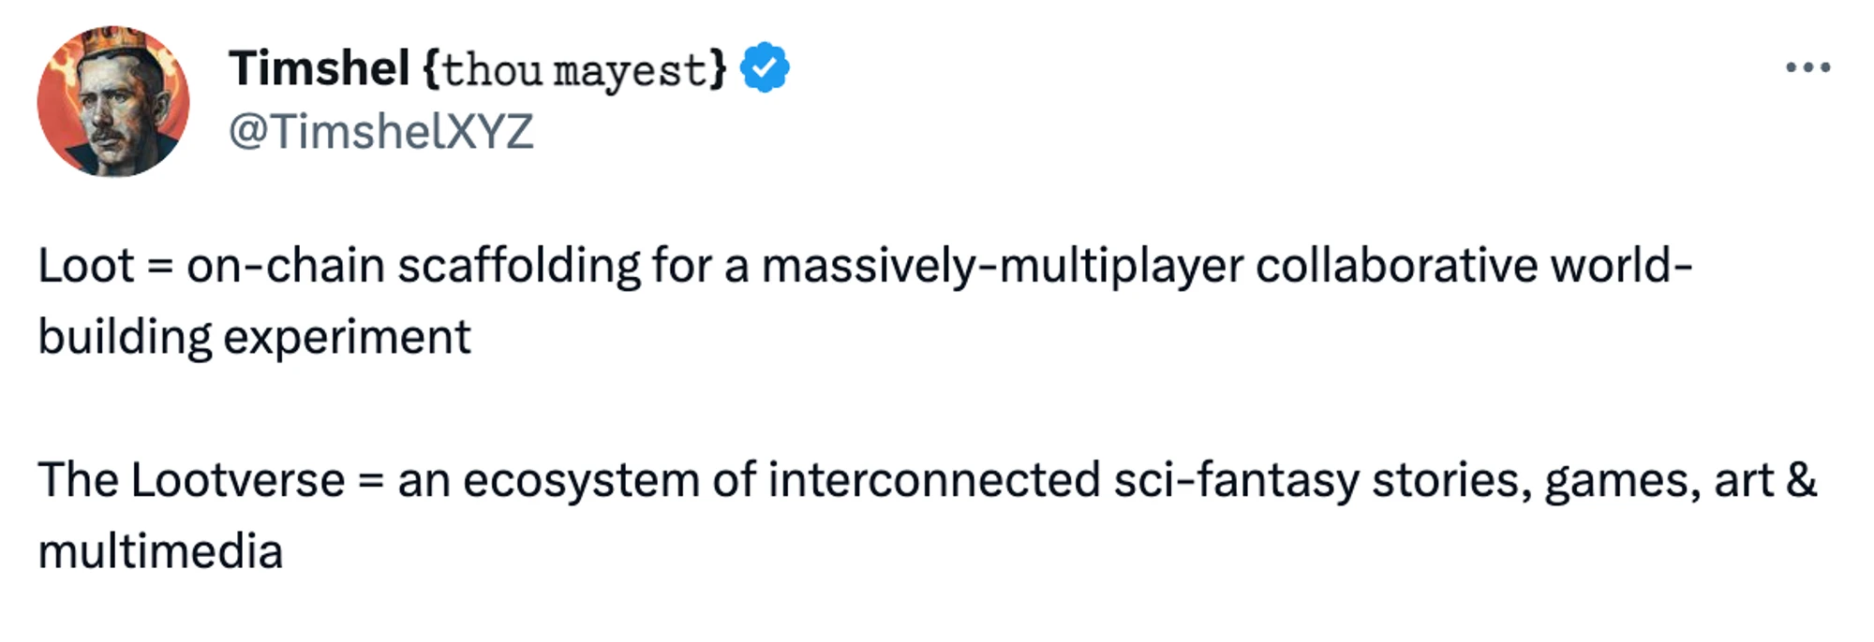This screenshot has height=642, width=1874.
Task: Click the word massively-multiplayer in tweet
Action: tap(1001, 266)
